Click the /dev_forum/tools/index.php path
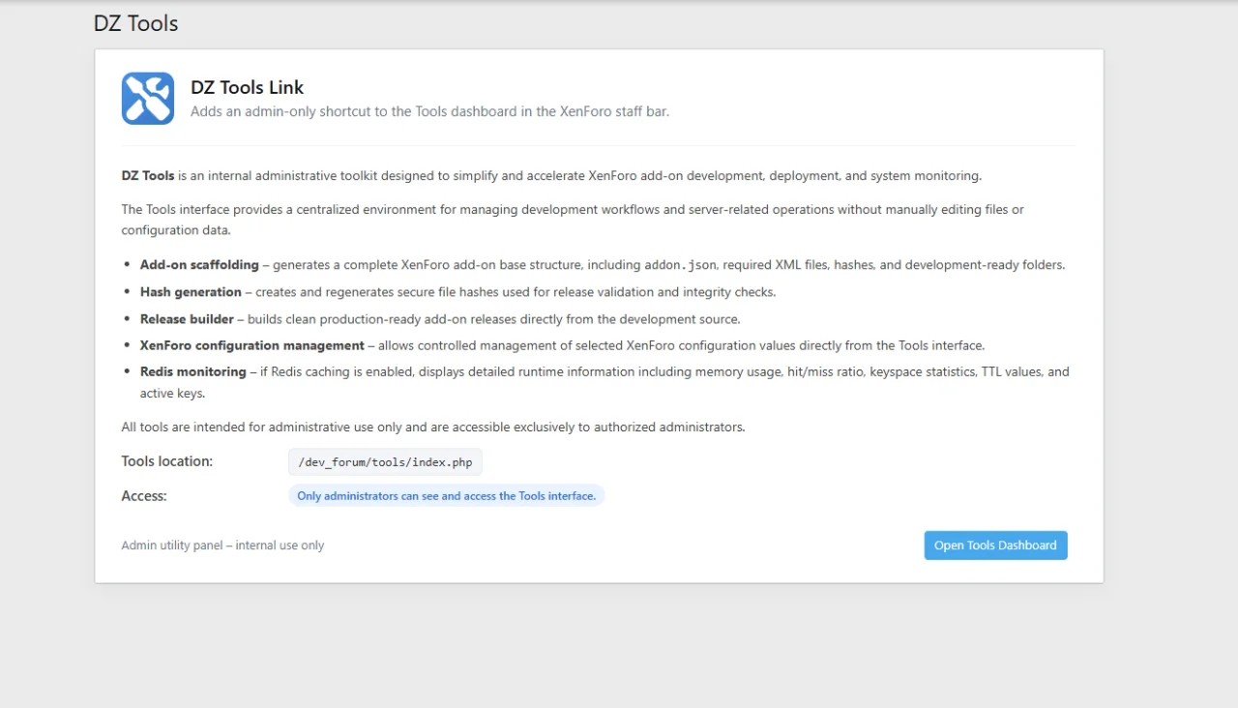The image size is (1238, 708). tap(385, 462)
